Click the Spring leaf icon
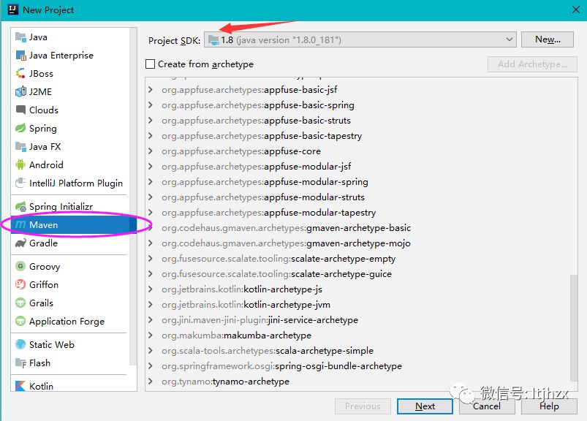Screen dimensions: 587x421 coord(20,129)
